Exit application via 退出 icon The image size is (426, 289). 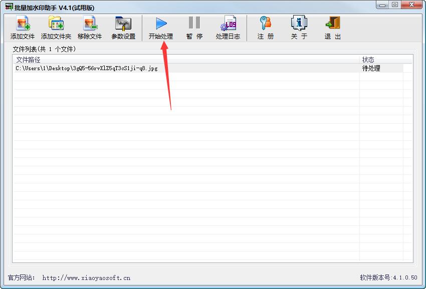[x=333, y=28]
